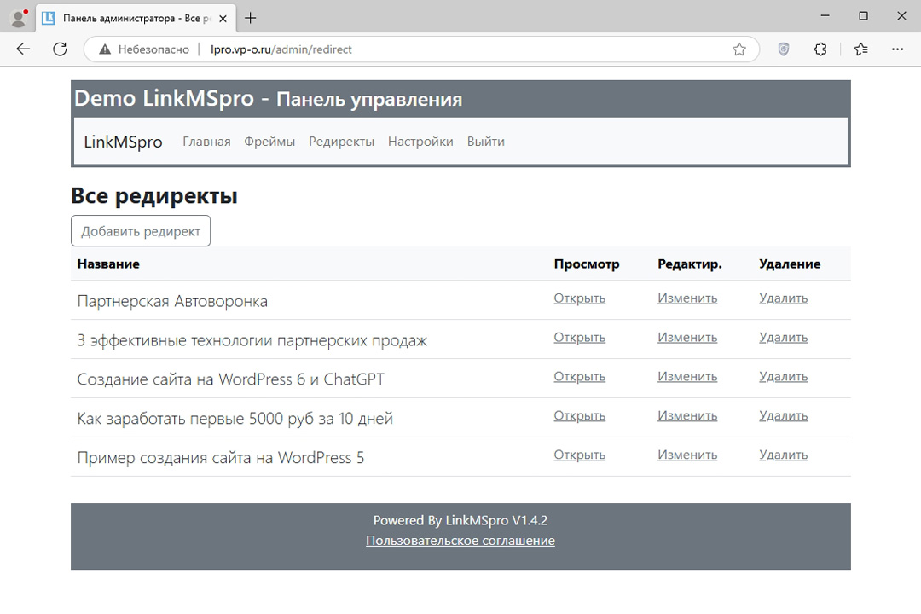921x614 pixels.
Task: Reload the page with refresh icon
Action: [x=60, y=49]
